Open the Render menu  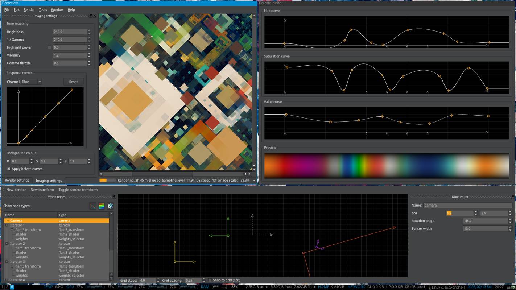[x=29, y=10]
